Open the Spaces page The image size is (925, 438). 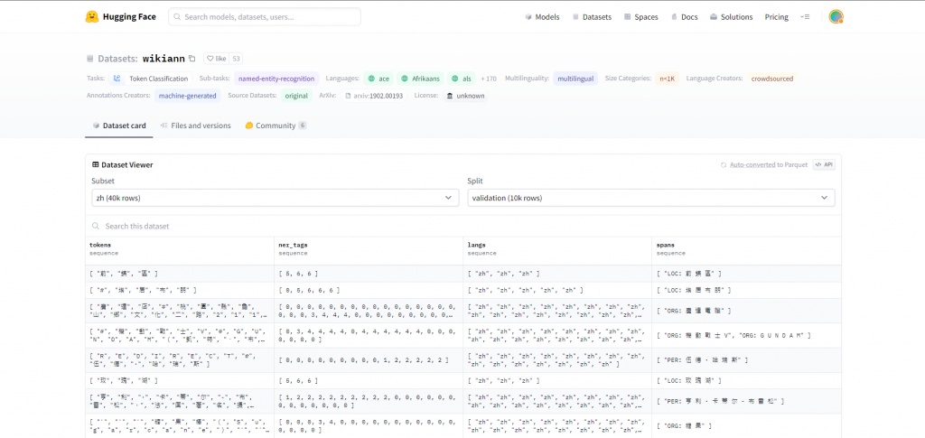point(640,17)
